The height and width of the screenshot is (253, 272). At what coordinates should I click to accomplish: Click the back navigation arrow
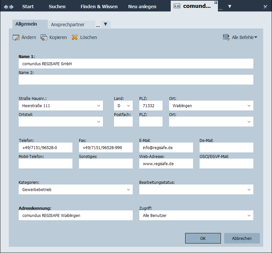coord(6,7)
